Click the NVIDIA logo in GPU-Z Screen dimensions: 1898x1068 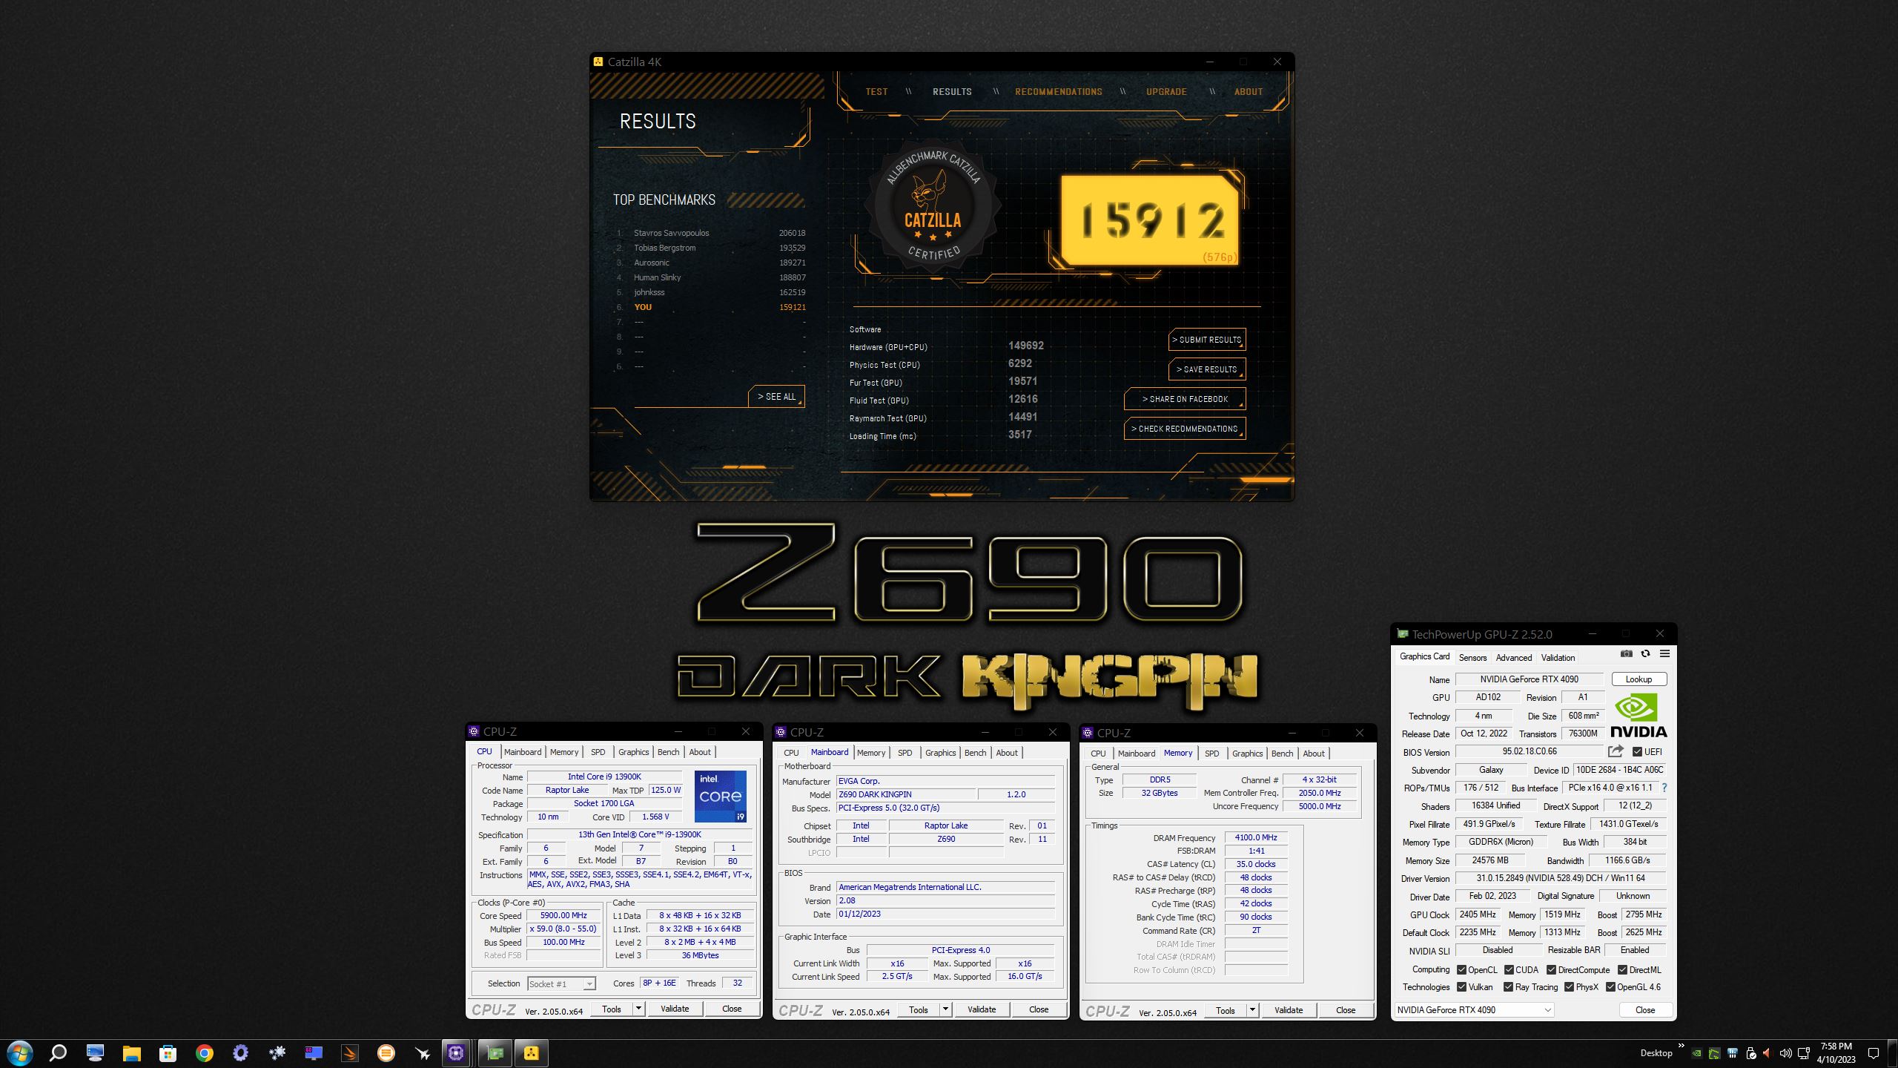coord(1639,716)
